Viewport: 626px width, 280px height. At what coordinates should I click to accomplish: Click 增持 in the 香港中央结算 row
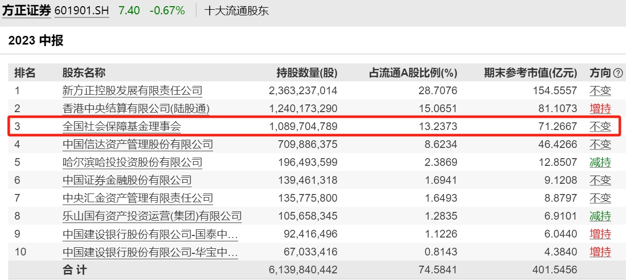click(600, 109)
